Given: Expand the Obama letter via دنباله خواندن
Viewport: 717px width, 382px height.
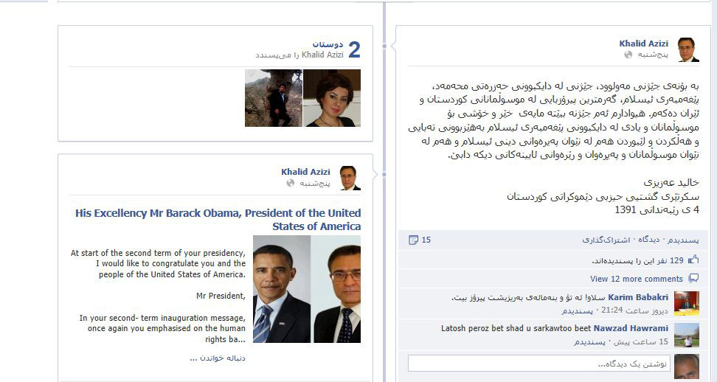Looking at the screenshot, I should [217, 358].
